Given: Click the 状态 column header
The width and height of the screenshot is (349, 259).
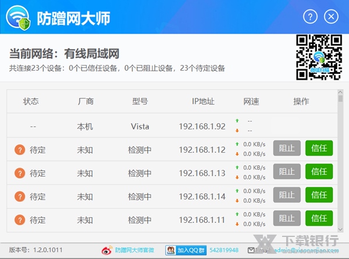Looking at the screenshot, I should [31, 101].
